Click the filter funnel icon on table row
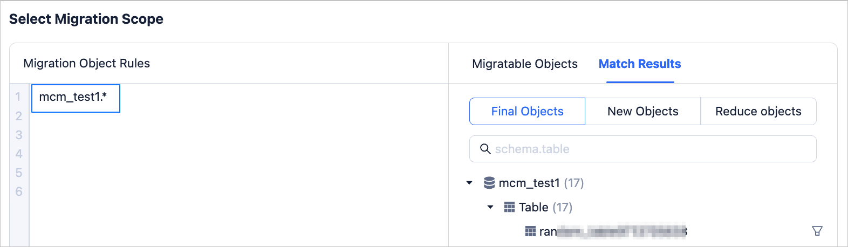This screenshot has width=848, height=247. coord(817,231)
